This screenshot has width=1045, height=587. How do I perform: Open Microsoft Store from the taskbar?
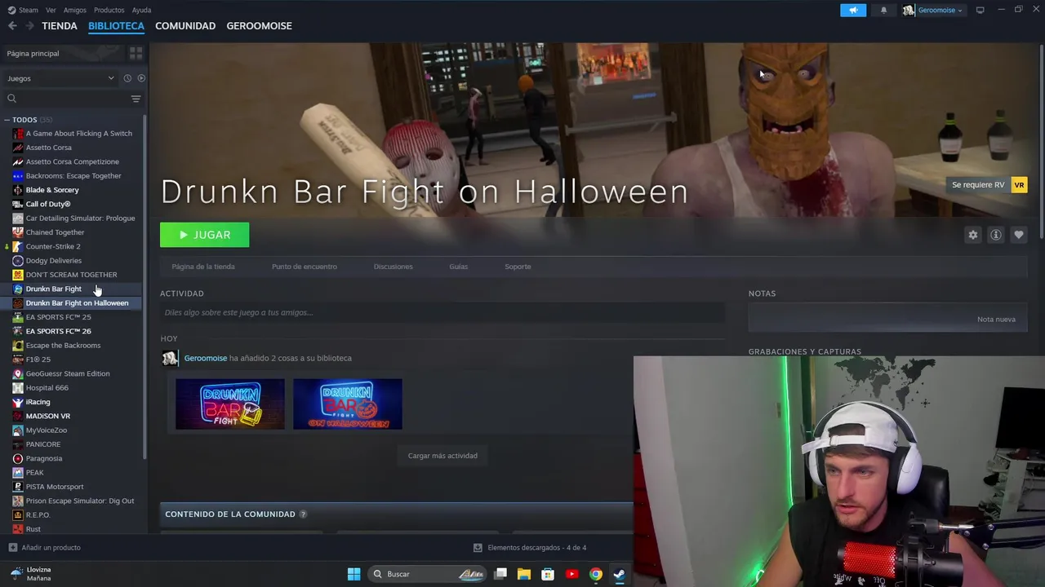point(548,574)
